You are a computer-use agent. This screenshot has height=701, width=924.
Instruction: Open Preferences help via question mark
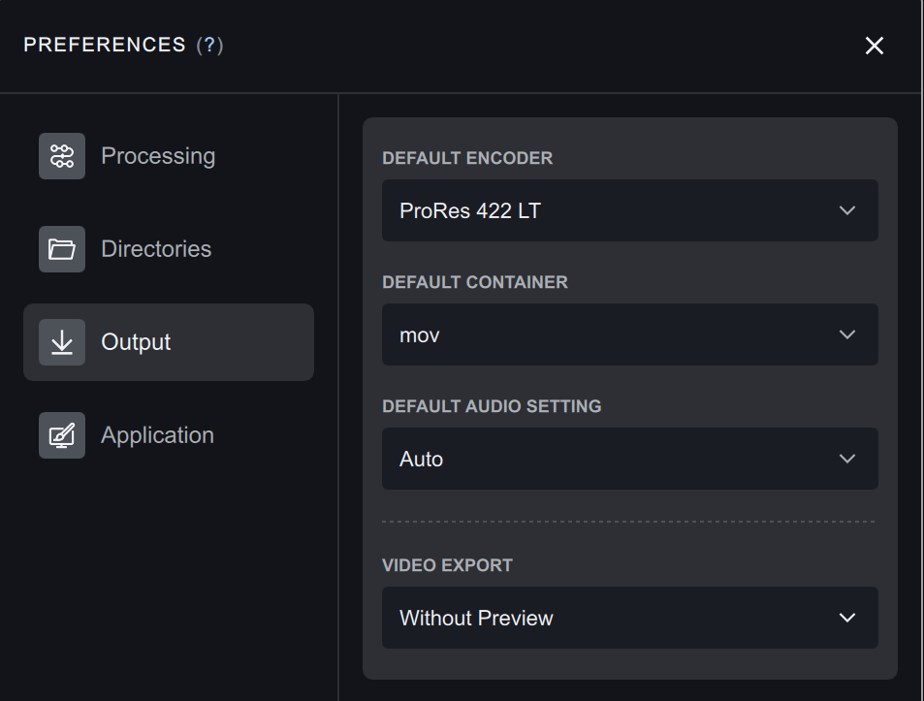[209, 46]
